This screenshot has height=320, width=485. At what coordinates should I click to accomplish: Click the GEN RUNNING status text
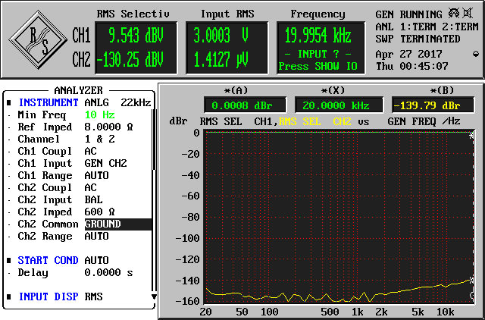409,15
